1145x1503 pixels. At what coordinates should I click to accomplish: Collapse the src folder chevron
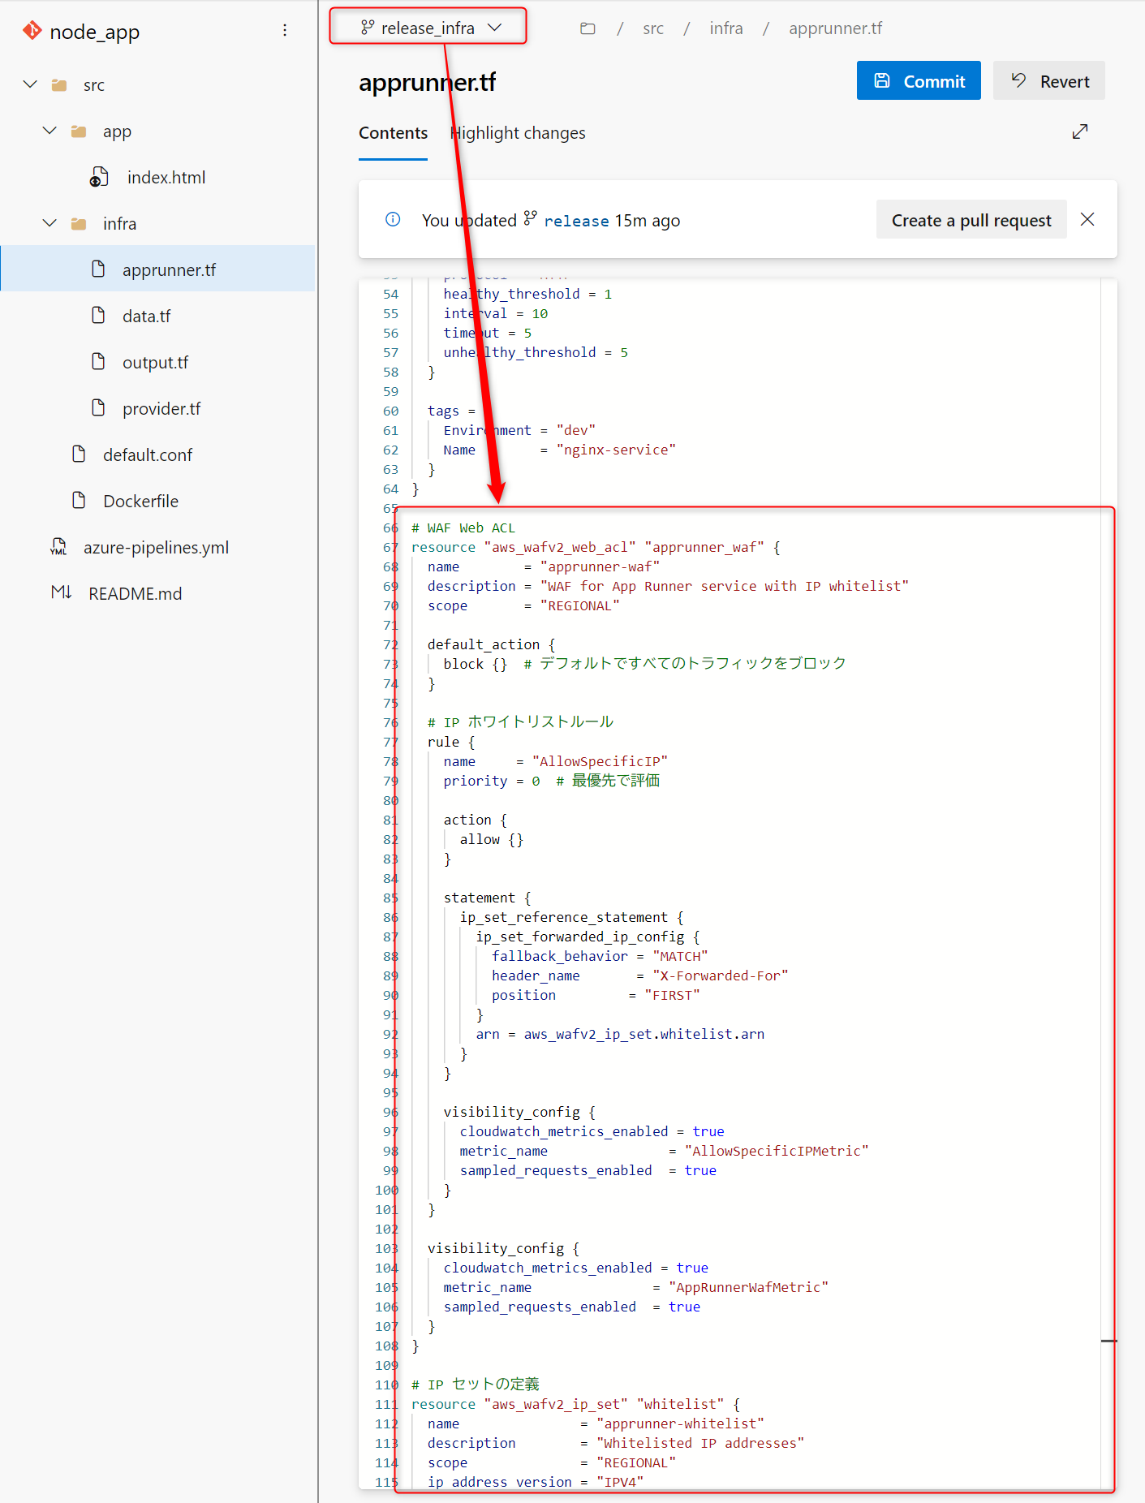(x=31, y=84)
